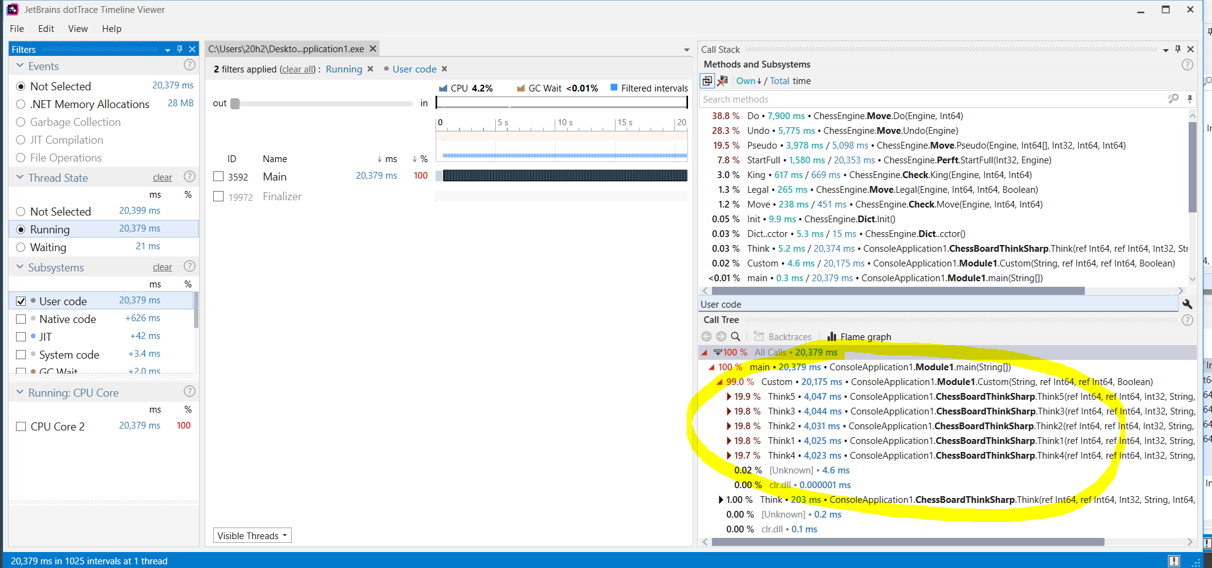Pin the Call Stack panel
1212x568 pixels.
pyautogui.click(x=1178, y=49)
